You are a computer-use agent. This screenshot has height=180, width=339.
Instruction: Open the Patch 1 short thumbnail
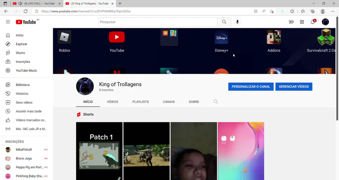click(x=99, y=151)
